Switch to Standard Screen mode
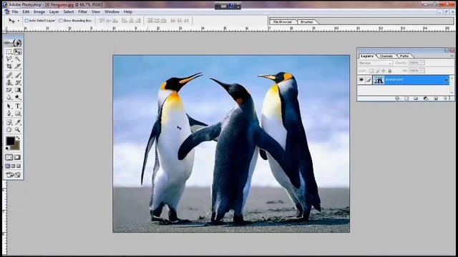Viewport: 458px width, 257px height. 8,166
